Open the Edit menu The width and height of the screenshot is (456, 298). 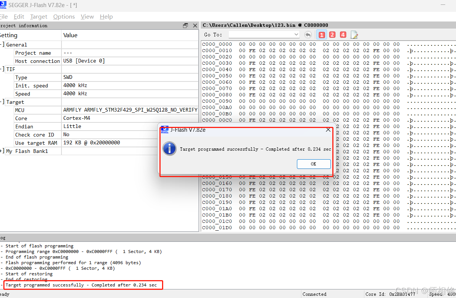[19, 17]
